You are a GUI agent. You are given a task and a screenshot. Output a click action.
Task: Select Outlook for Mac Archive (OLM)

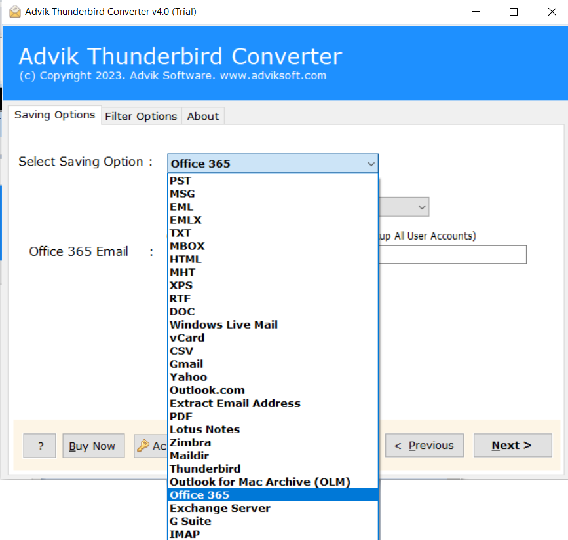pos(273,482)
